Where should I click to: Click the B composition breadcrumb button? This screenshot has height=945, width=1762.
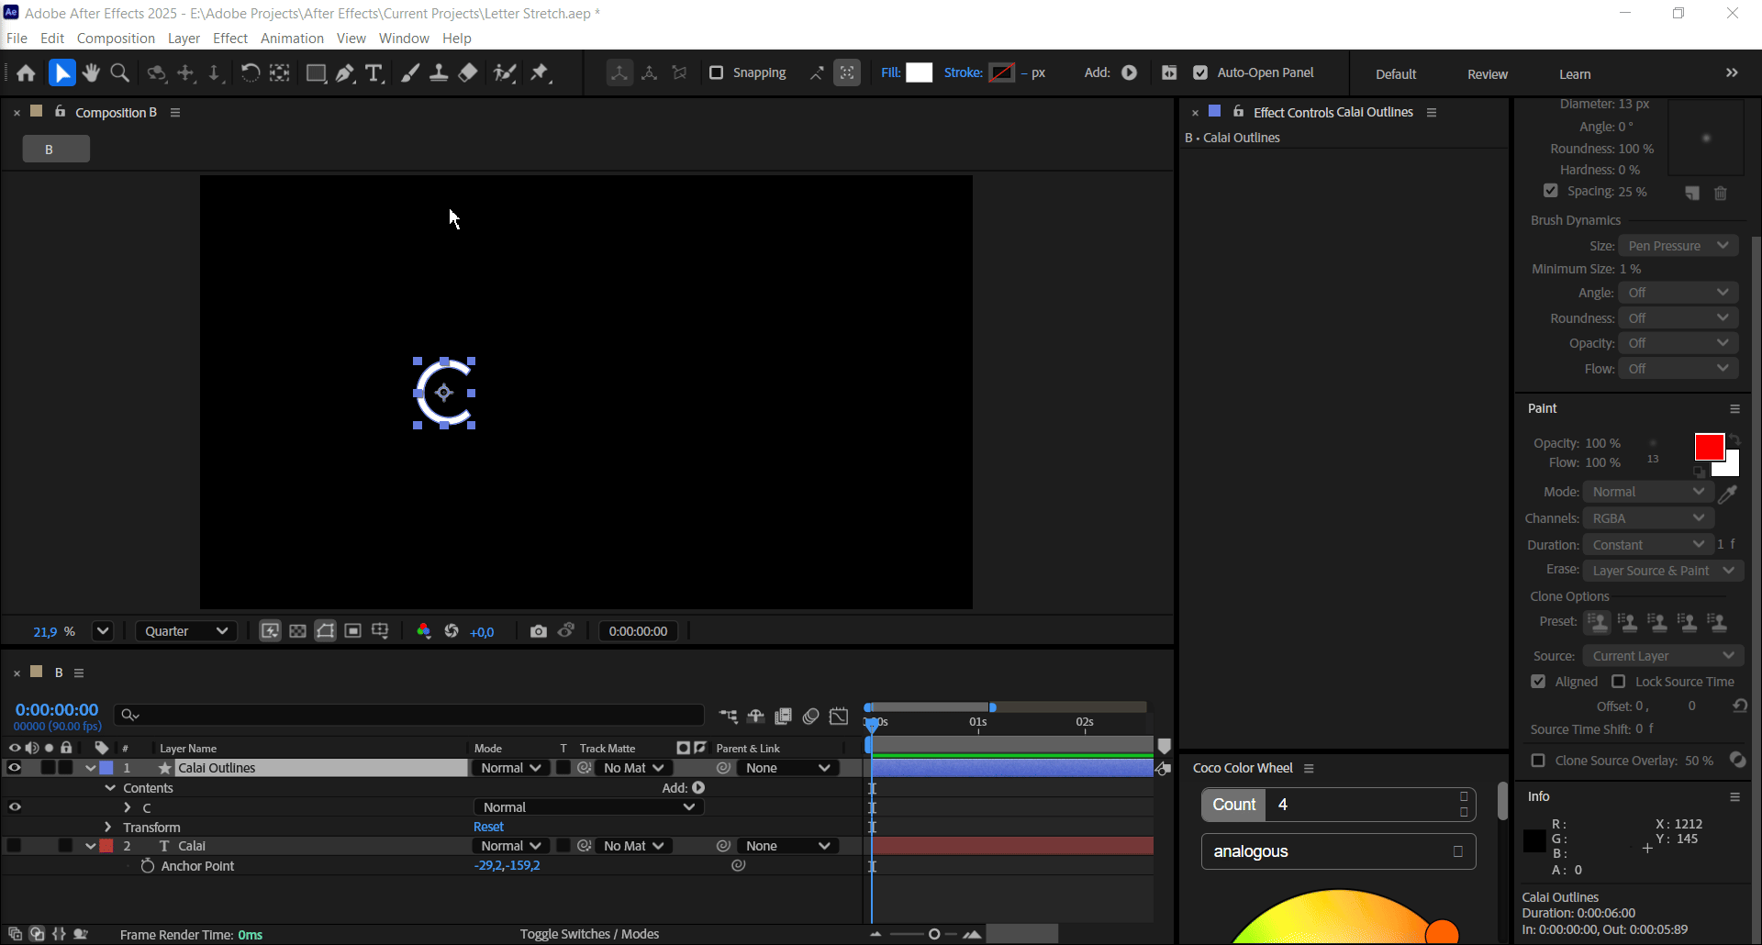[56, 149]
